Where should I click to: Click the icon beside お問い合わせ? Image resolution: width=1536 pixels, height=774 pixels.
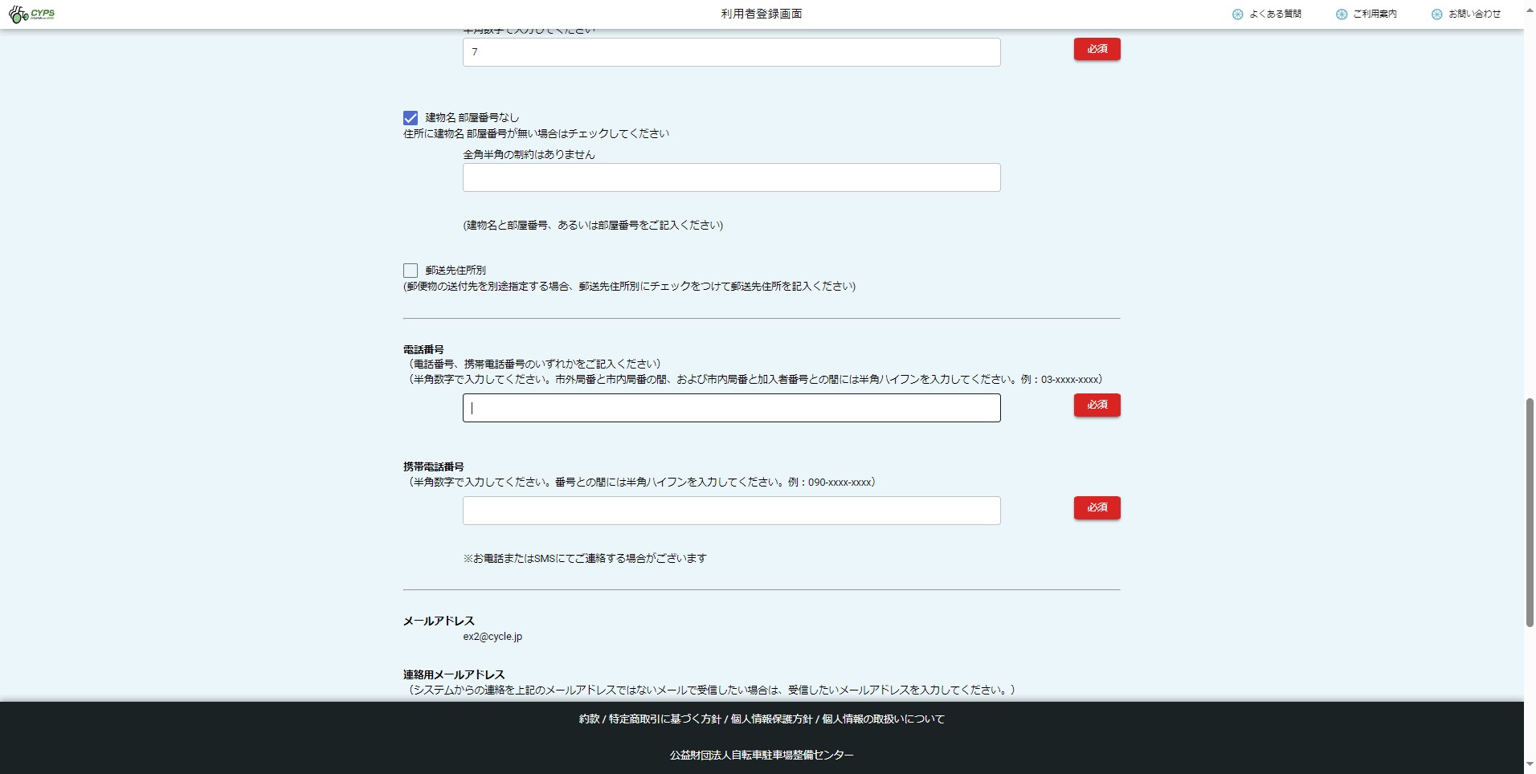pos(1436,14)
